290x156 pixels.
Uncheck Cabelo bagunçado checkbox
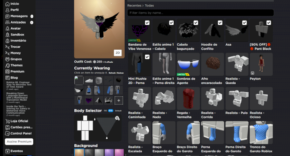[x=196, y=23]
